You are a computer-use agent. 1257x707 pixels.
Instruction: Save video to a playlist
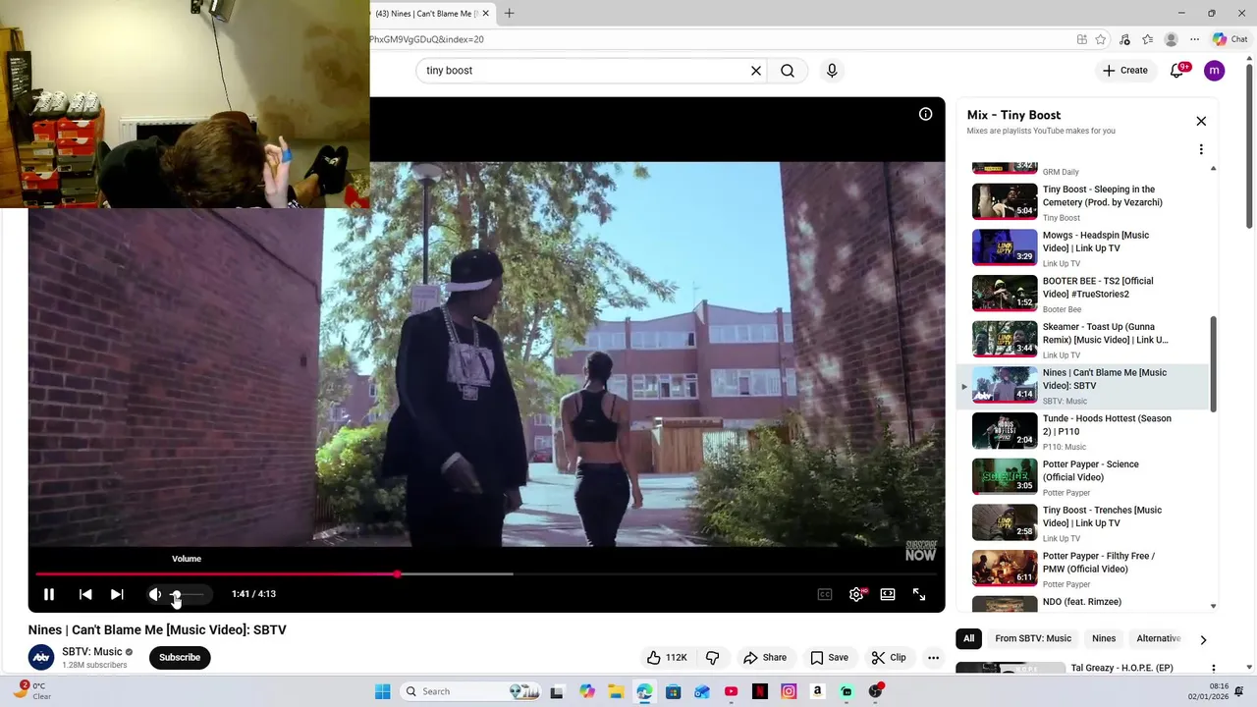pos(829,658)
